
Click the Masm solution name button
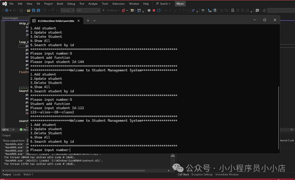pos(180,4)
